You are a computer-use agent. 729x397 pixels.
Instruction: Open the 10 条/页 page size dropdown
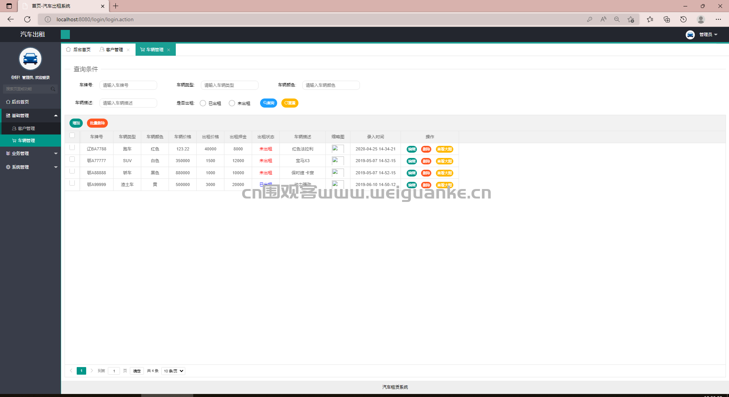pos(173,371)
